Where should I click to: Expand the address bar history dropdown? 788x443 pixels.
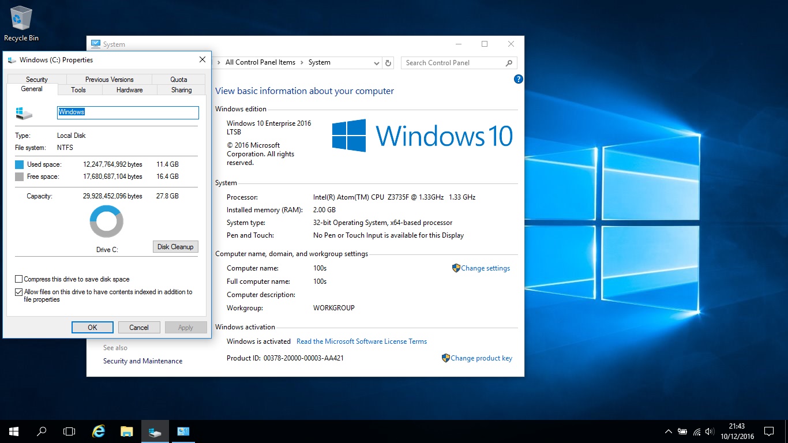pos(376,63)
